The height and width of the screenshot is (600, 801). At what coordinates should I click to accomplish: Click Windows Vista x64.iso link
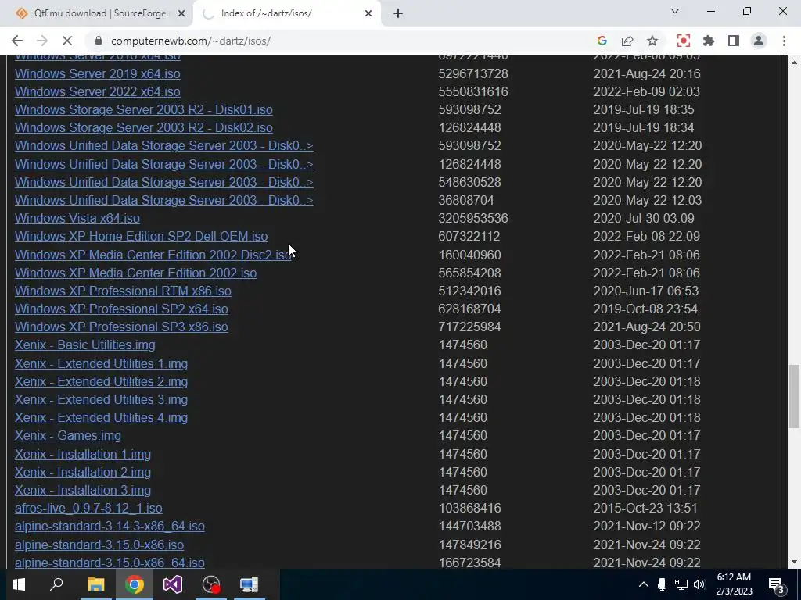[77, 219]
